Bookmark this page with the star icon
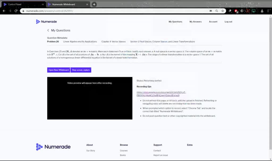This screenshot has height=161, width=272. [223, 11]
